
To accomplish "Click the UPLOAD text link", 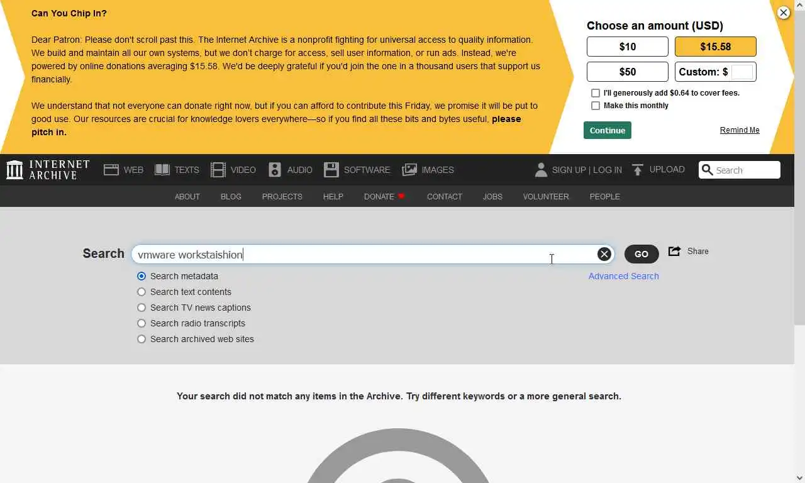I will coord(667,170).
